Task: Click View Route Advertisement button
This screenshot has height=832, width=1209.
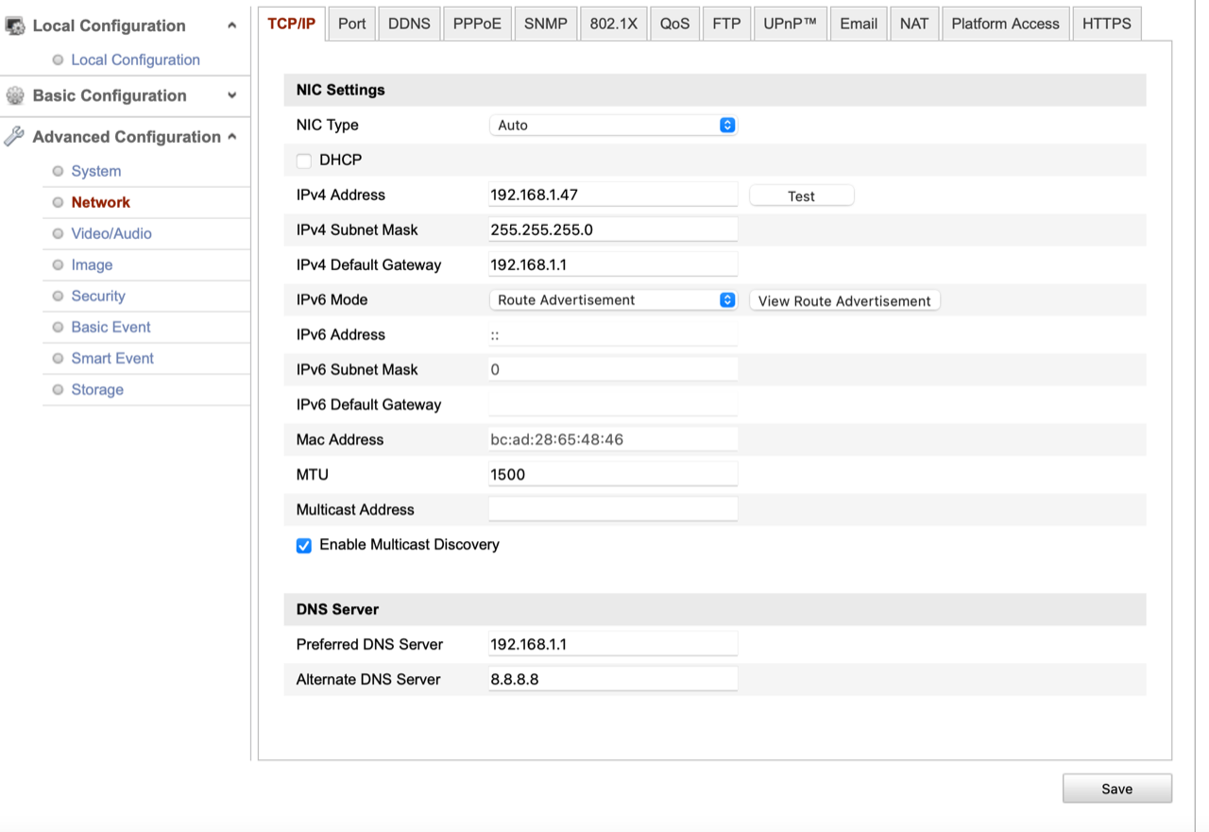Action: point(844,300)
